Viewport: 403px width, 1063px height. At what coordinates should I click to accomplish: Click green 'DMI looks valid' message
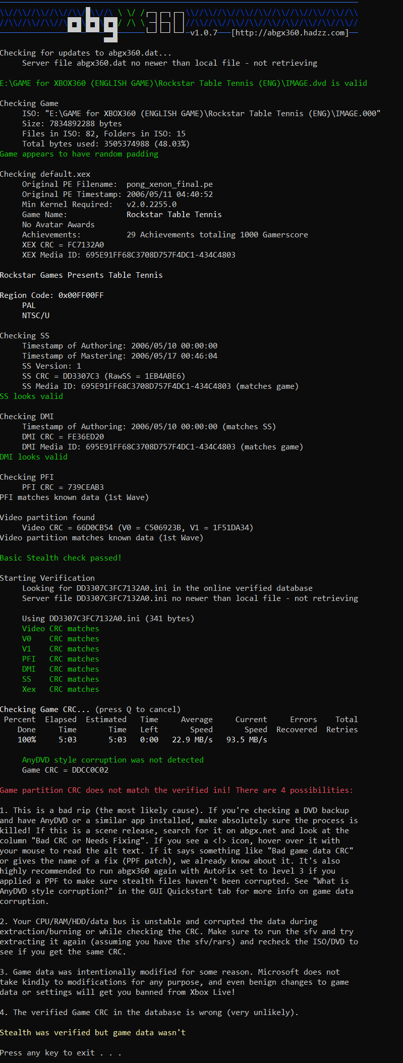click(x=34, y=457)
